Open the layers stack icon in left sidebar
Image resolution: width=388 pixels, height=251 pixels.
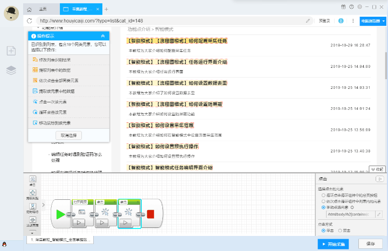[x=11, y=70]
